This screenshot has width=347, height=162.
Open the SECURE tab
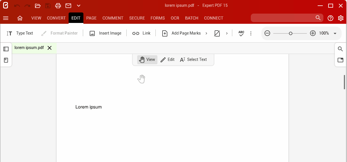pos(137,18)
